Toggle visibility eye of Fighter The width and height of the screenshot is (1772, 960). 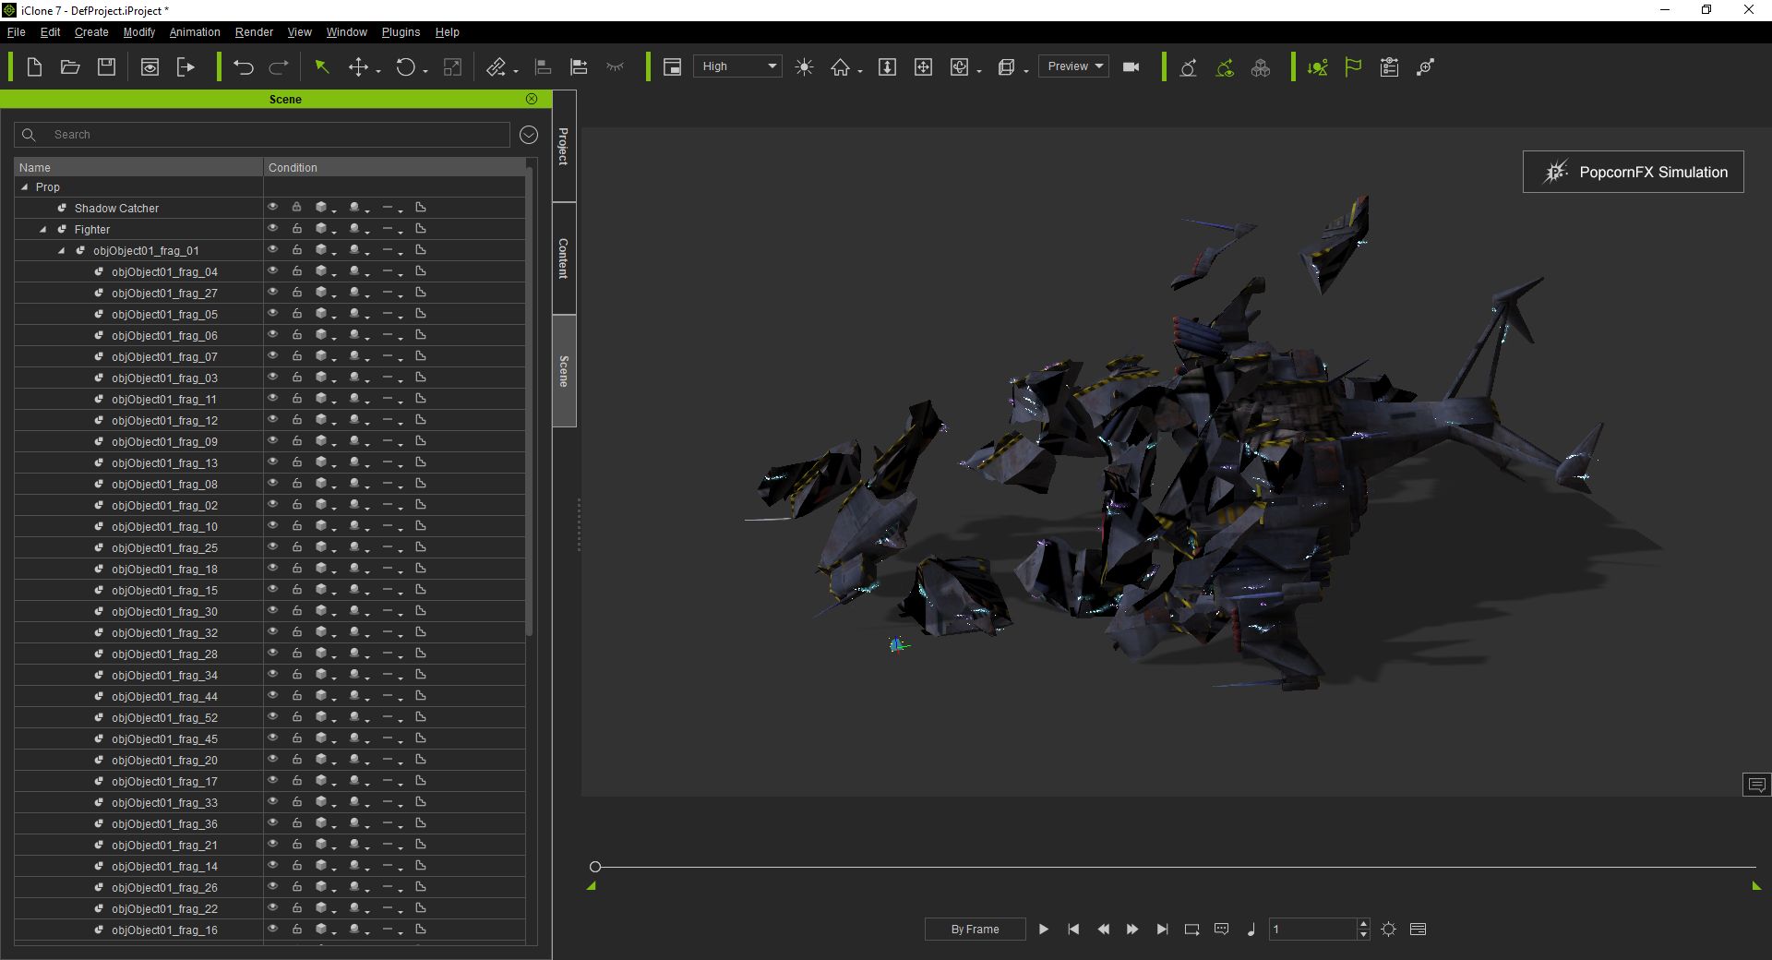pyautogui.click(x=273, y=228)
